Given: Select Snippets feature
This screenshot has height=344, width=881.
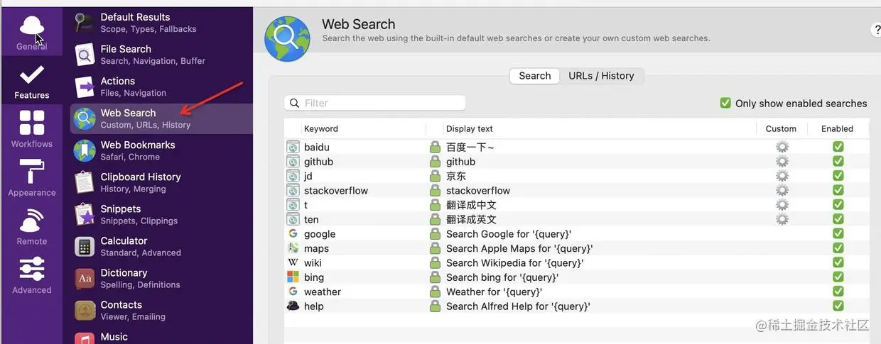Looking at the screenshot, I should [161, 214].
